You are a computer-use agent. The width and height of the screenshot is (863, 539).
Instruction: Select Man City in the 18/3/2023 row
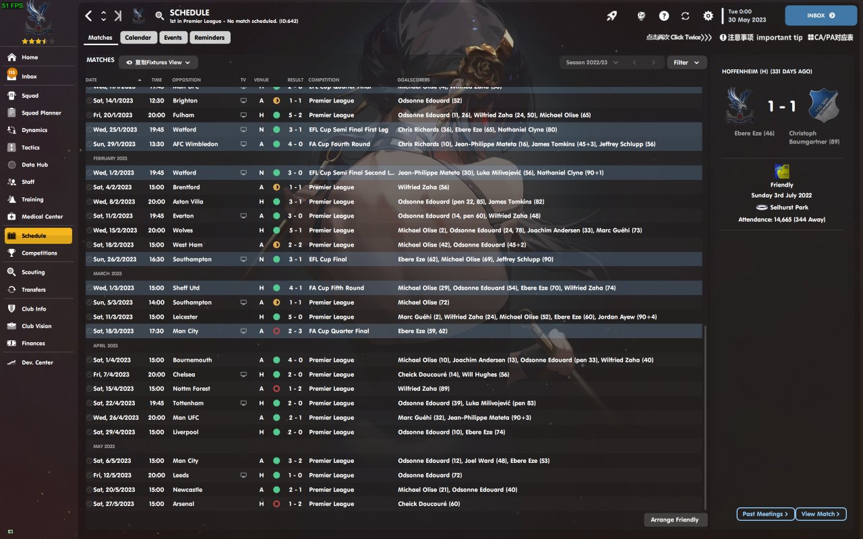pyautogui.click(x=185, y=331)
